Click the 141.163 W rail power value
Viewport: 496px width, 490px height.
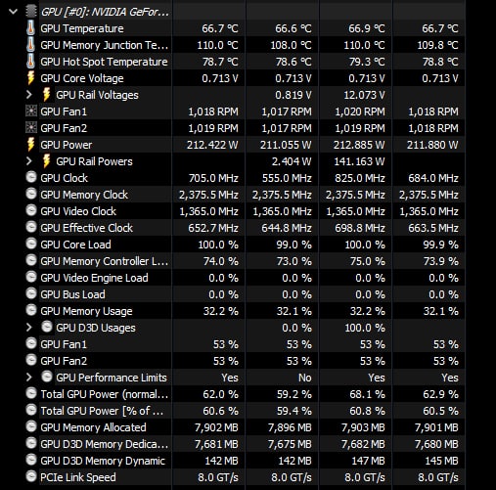pos(359,161)
